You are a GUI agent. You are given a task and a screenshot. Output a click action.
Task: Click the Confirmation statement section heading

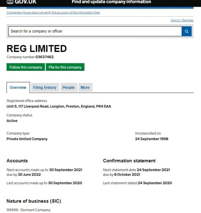coord(129,161)
